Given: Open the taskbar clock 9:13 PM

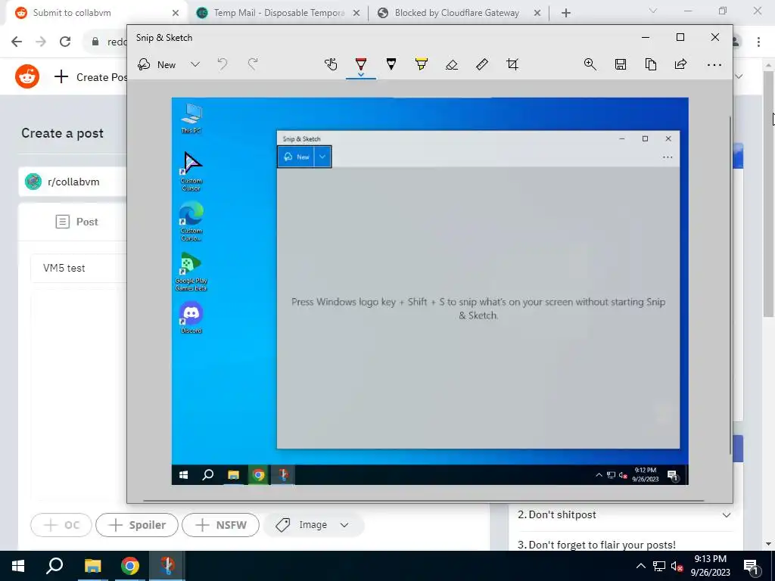Looking at the screenshot, I should (x=710, y=566).
